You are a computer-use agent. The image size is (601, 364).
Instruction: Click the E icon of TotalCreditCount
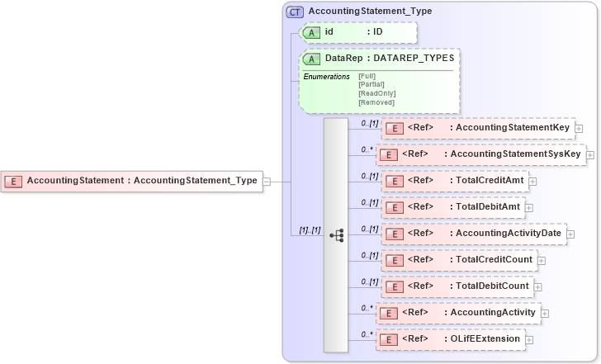click(395, 261)
